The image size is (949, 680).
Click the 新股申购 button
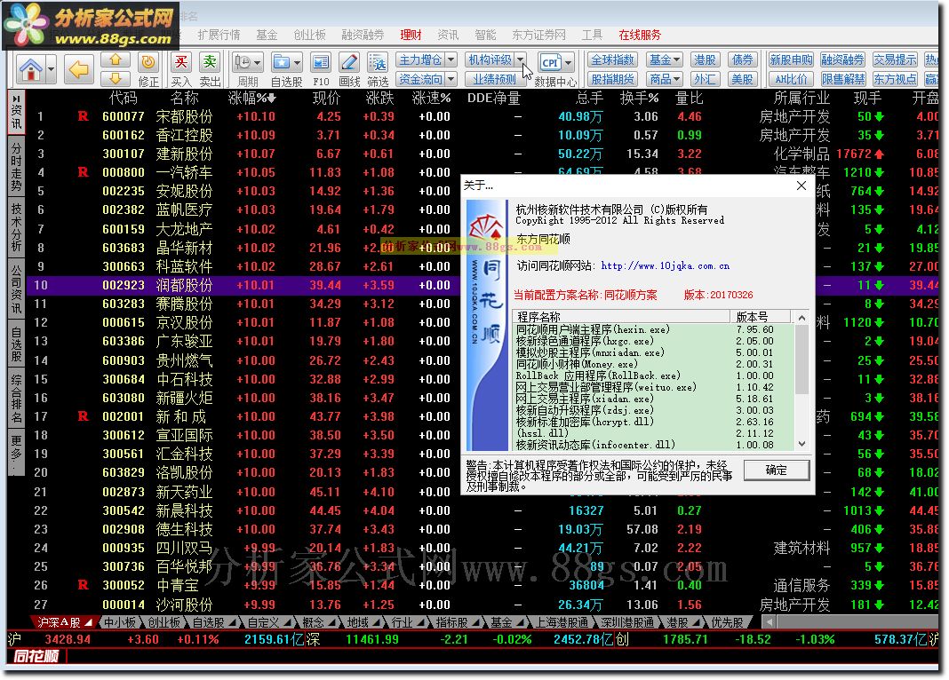tap(791, 59)
